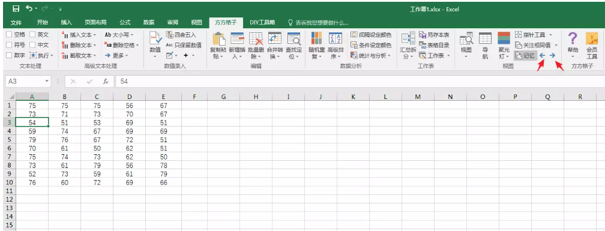Click 只保留数值 in the 数值录入 group
605x231 pixels.
(x=184, y=45)
